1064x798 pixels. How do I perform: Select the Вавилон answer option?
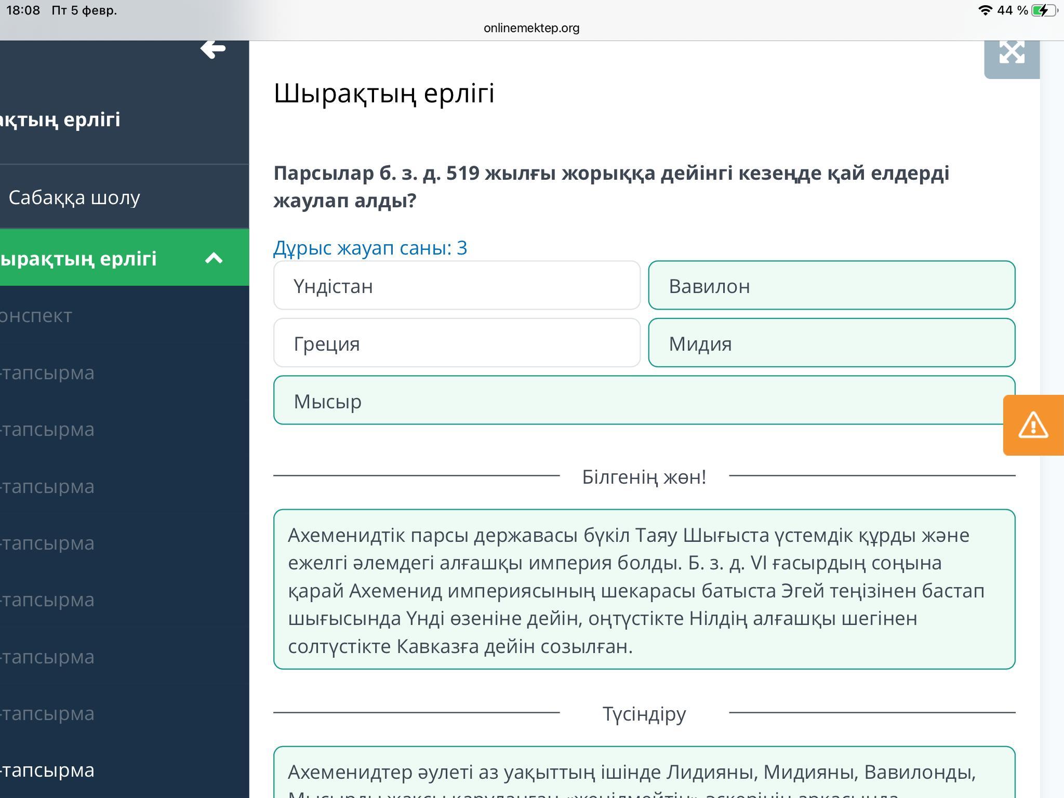[x=831, y=286]
